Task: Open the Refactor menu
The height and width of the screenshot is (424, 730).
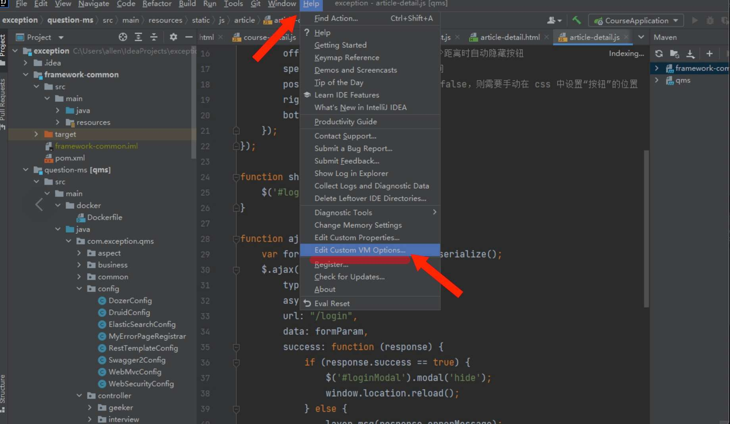Action: [x=157, y=4]
